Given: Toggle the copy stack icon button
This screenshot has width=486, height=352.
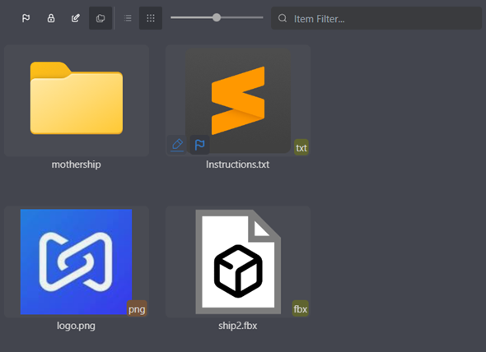Looking at the screenshot, I should click(x=100, y=18).
